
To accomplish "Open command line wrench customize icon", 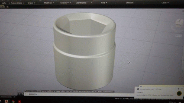I will click(22, 94).
